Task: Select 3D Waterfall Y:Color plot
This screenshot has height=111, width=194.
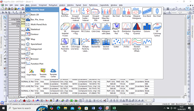Action: click(x=65, y=30)
